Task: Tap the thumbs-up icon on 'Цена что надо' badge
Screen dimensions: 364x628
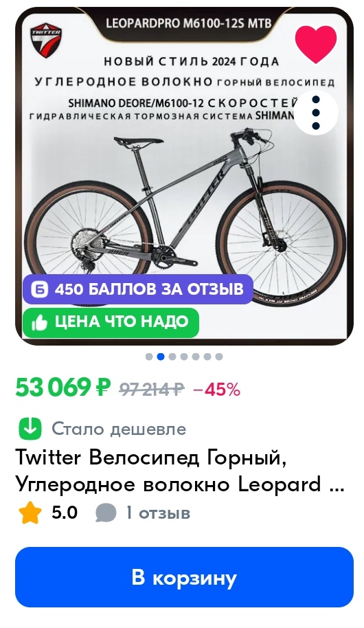Action: point(39,322)
